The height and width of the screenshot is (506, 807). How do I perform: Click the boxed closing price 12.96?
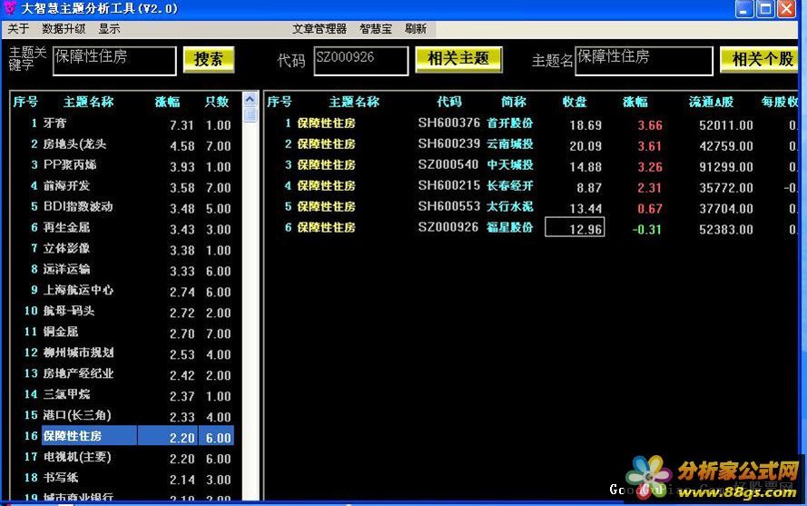[x=575, y=228]
